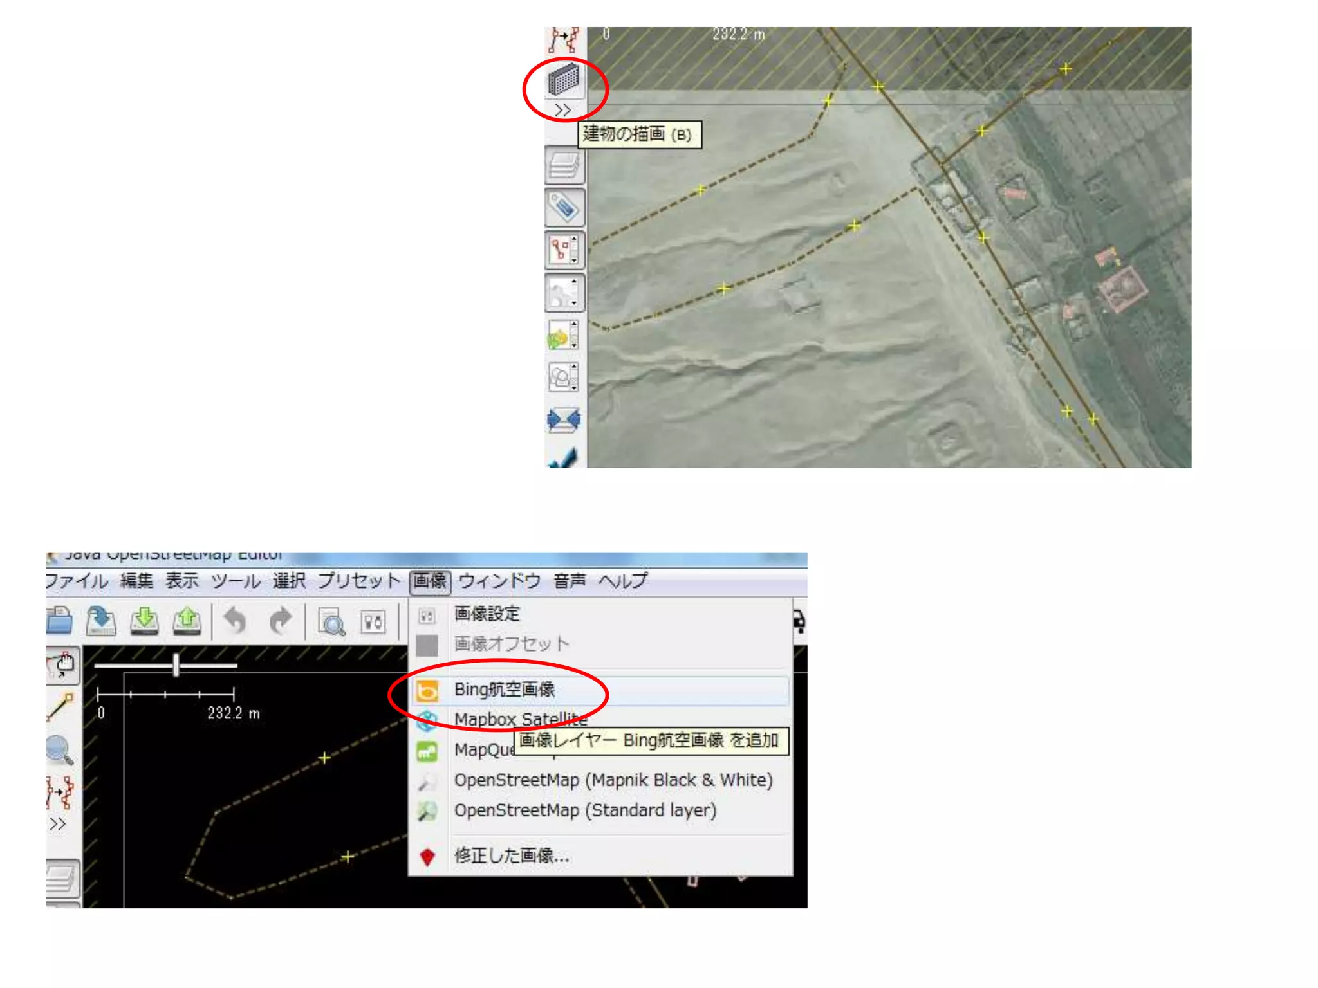
Task: Expand hidden tools via >> chevron under building tool
Action: pyautogui.click(x=562, y=111)
